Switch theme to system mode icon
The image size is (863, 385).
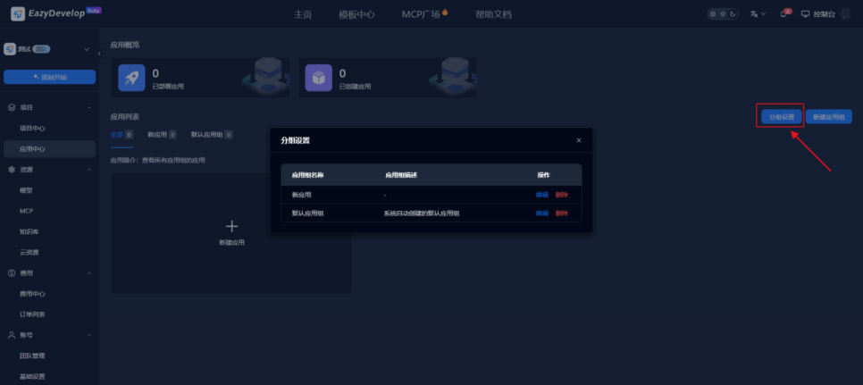[713, 14]
